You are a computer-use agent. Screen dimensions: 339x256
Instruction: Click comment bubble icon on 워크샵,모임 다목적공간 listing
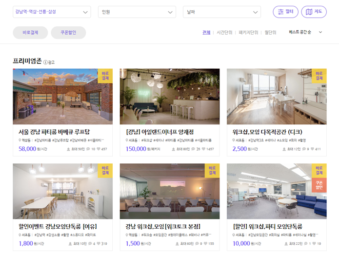pyautogui.click(x=304, y=149)
